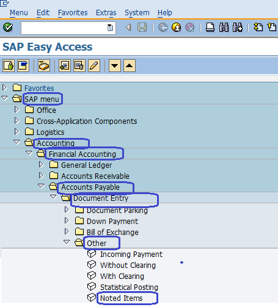Click the Find binoculars icon
This screenshot has width=278, height=307.
pyautogui.click(x=224, y=27)
